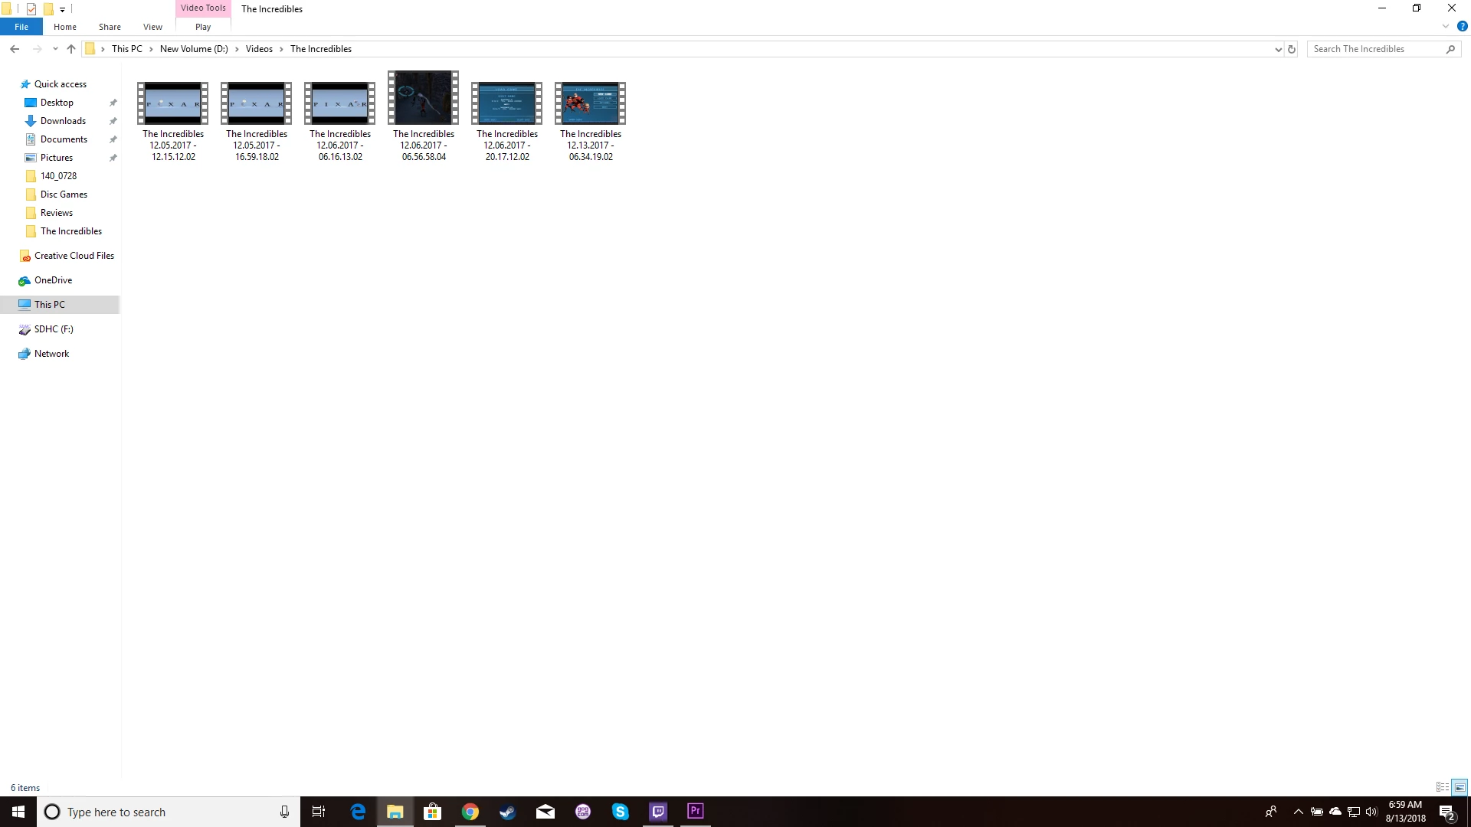
Task: Expand the ribbon chevron
Action: 1446,26
